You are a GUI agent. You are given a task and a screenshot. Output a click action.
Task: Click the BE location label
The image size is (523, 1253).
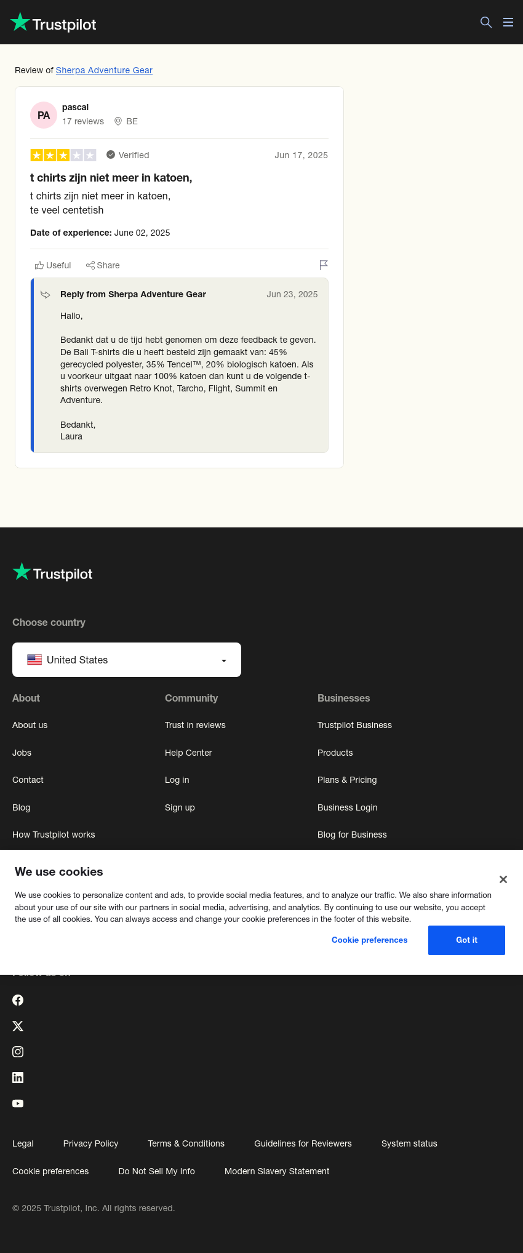coord(132,121)
